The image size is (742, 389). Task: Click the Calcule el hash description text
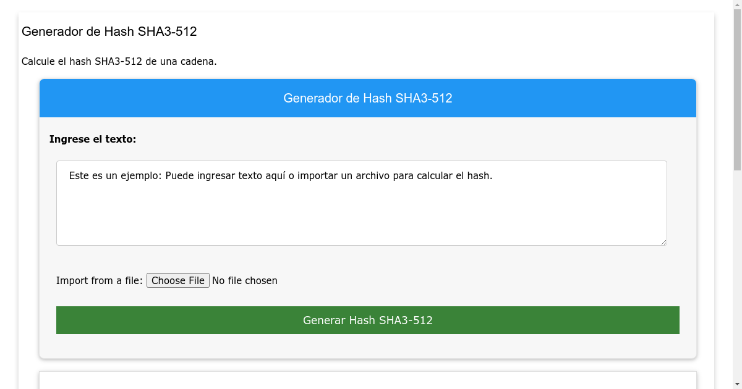point(119,61)
